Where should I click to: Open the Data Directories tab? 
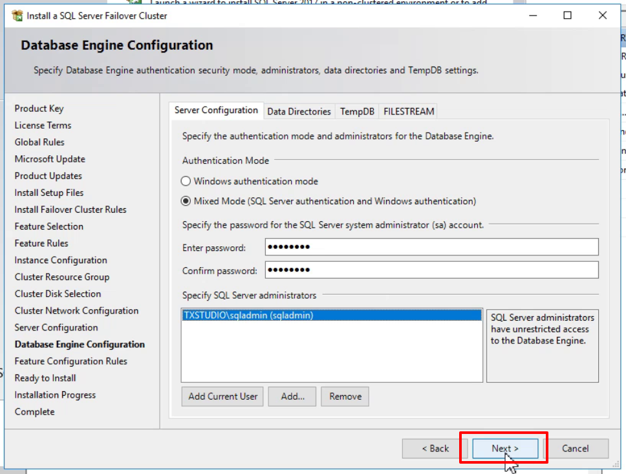coord(299,111)
